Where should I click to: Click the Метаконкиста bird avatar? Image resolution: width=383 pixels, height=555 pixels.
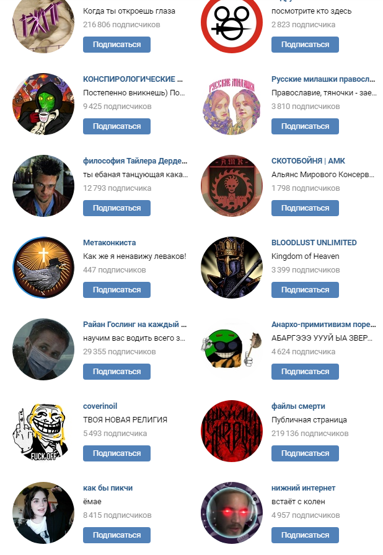click(x=43, y=268)
